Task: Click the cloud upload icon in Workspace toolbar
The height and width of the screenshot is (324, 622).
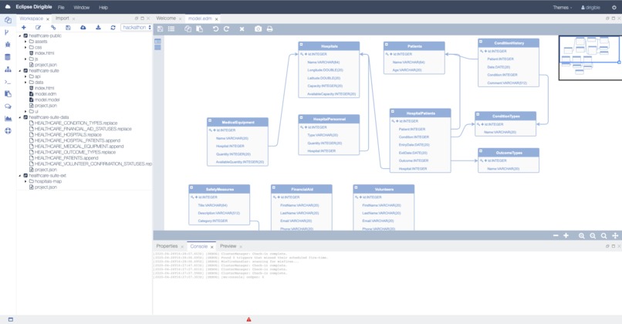Action: click(x=83, y=27)
